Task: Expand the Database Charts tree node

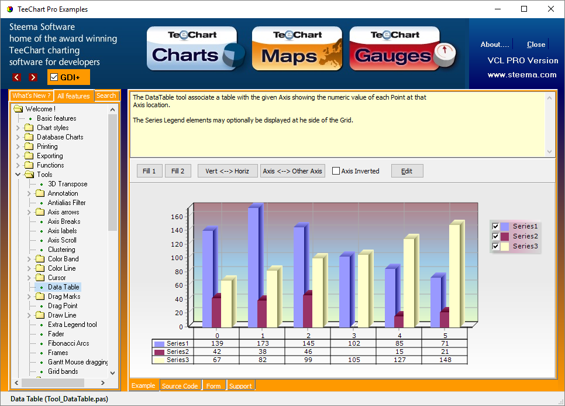Action: click(x=18, y=137)
